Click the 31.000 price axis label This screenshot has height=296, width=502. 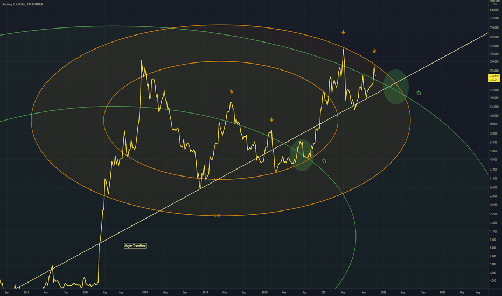coord(494,179)
